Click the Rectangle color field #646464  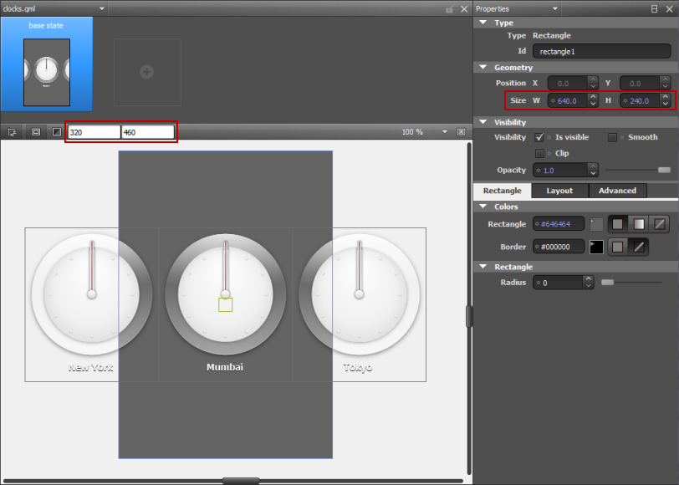[559, 224]
